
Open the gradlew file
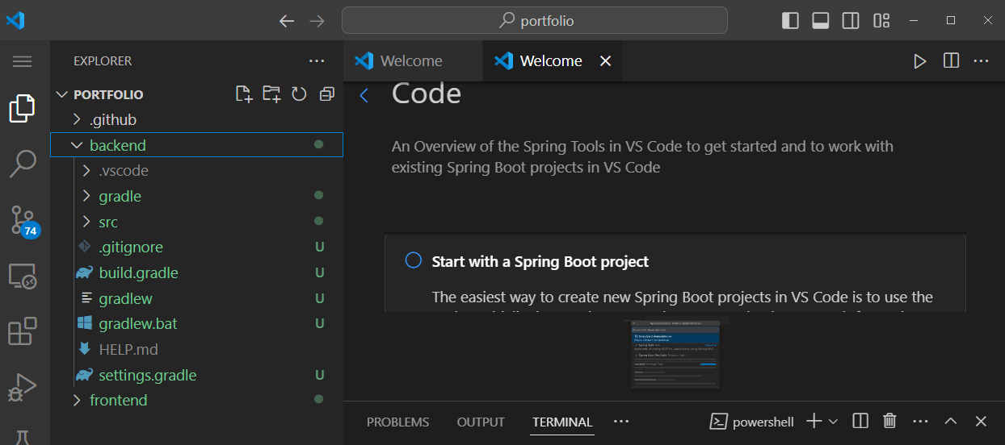197,298
